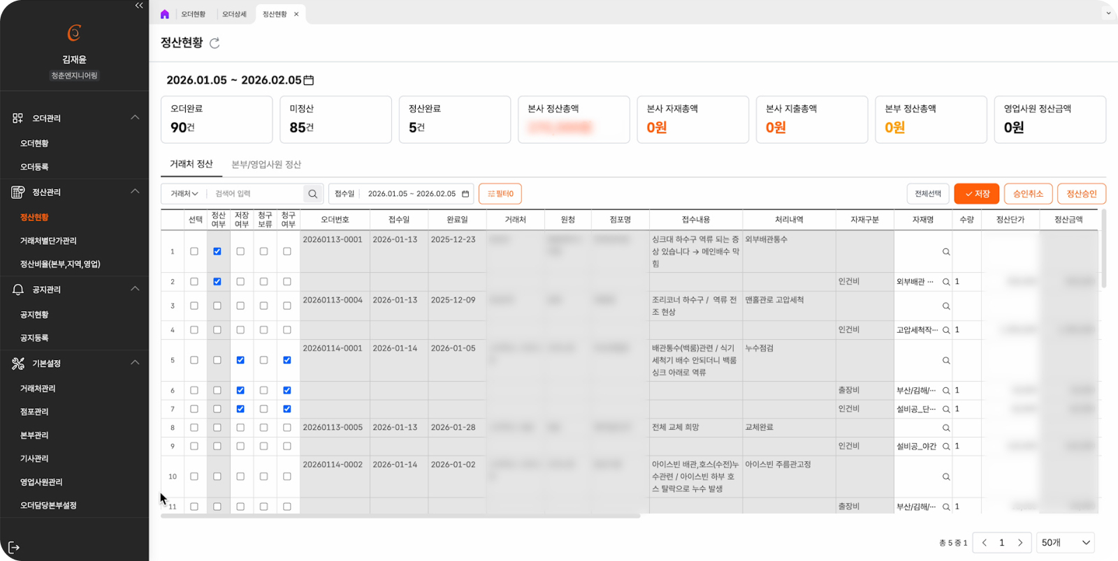This screenshot has height=561, width=1118.
Task: Open 거래처별단가관리 in the sidebar
Action: pos(48,241)
